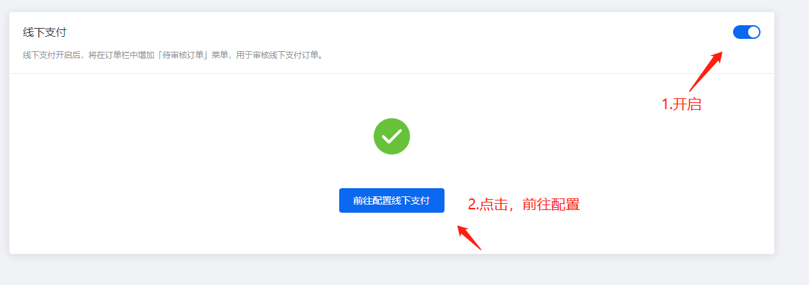Click the red arrow pointing at the switch
This screenshot has width=809, height=285.
click(x=706, y=71)
